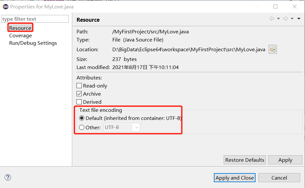
Task: Maximize the Properties dialog window
Action: (x=275, y=6)
